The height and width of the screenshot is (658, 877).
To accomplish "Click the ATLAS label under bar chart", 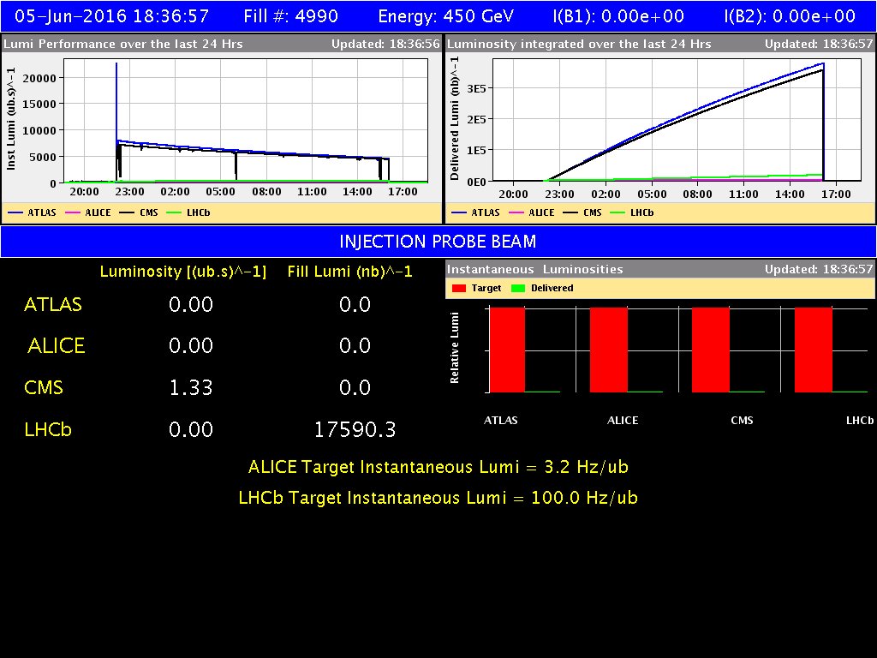I will pyautogui.click(x=500, y=420).
